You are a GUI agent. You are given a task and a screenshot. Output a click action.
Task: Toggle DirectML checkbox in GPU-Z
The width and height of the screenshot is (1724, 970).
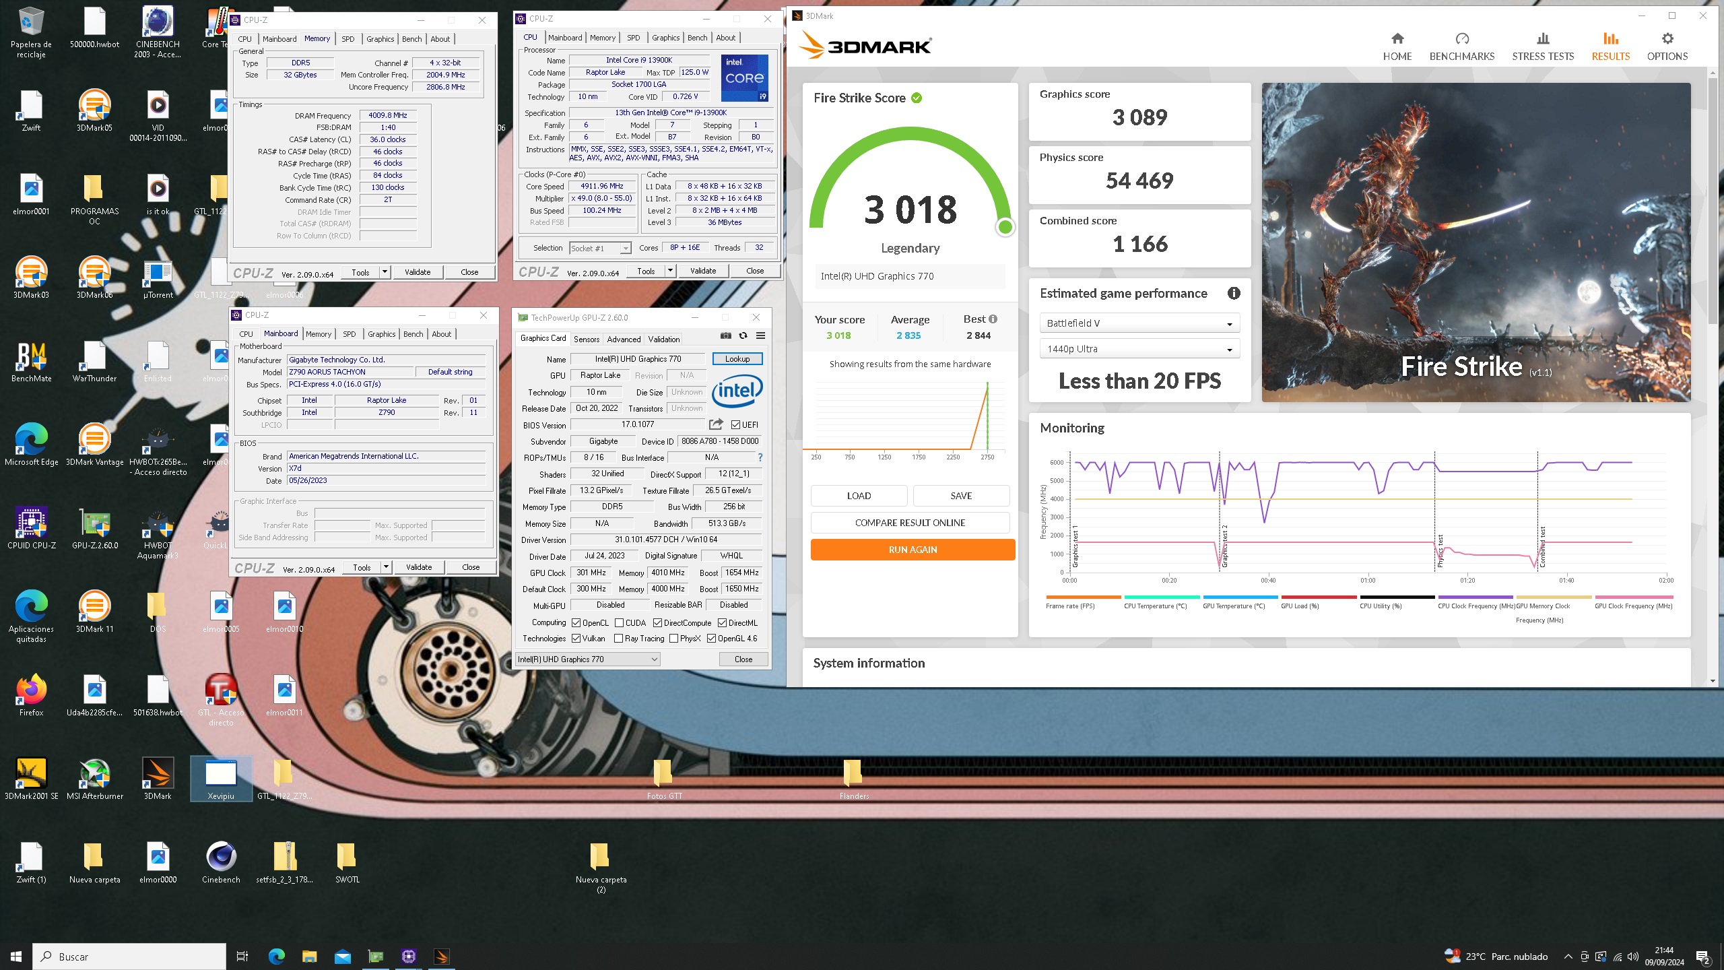pyautogui.click(x=722, y=623)
